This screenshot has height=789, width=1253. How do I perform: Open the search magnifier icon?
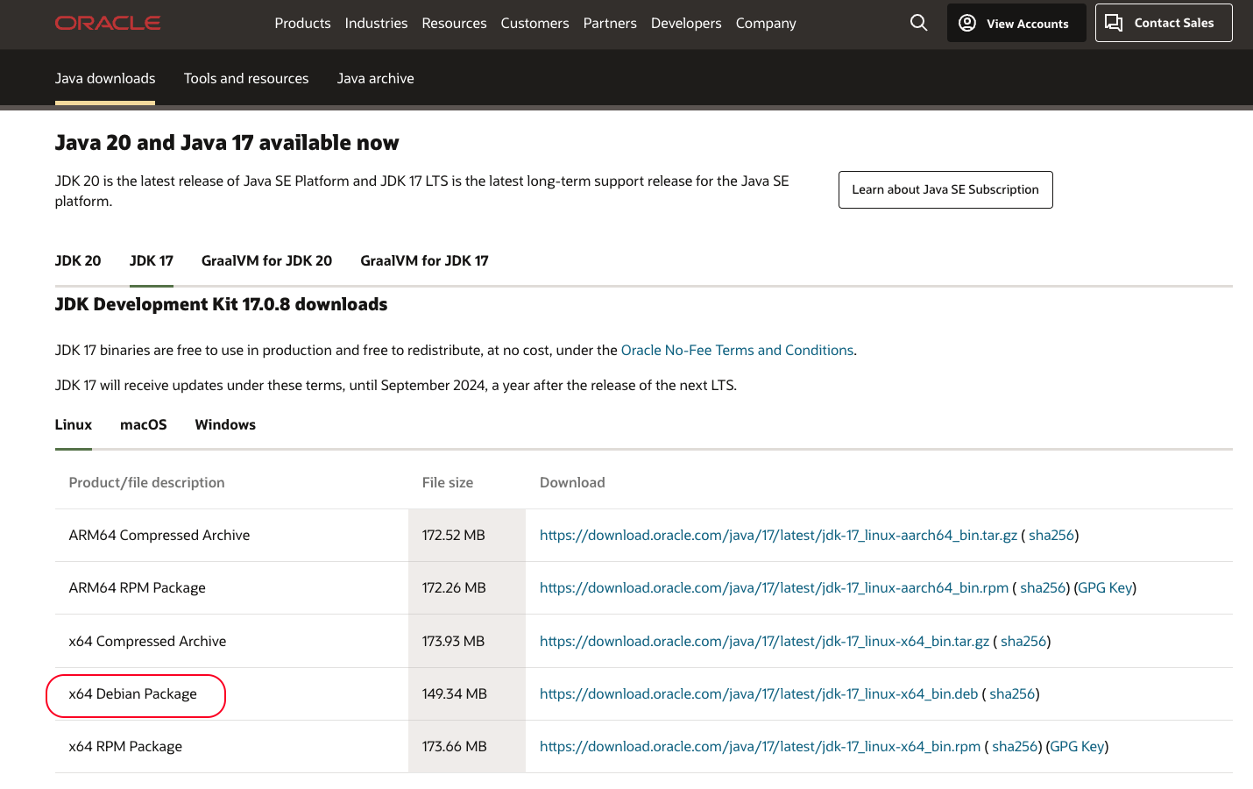[918, 23]
